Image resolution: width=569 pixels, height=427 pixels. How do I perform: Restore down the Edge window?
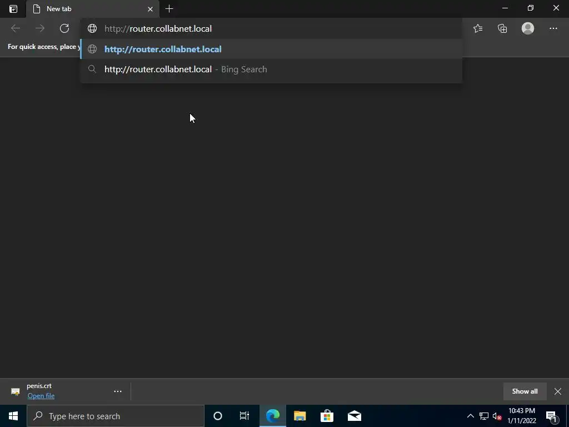click(531, 8)
